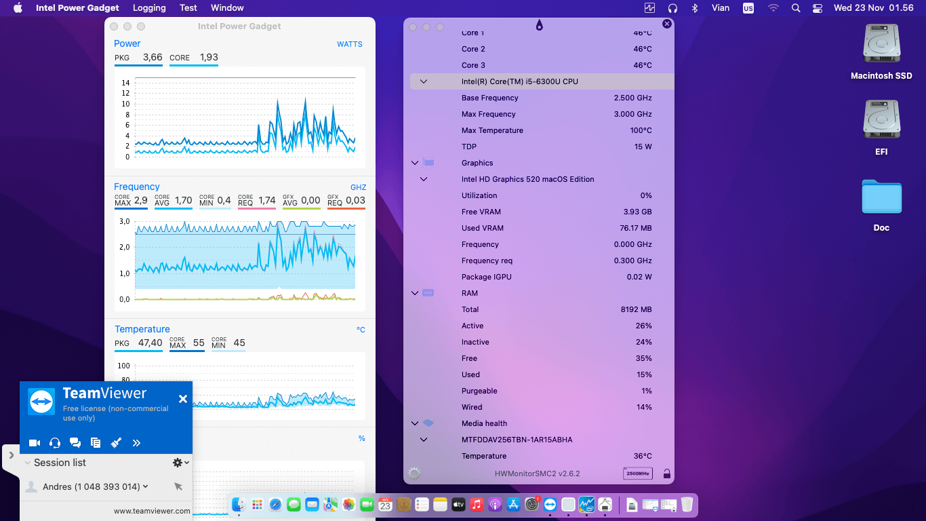Close the TeamViewer notification with X button
The height and width of the screenshot is (521, 926).
182,399
